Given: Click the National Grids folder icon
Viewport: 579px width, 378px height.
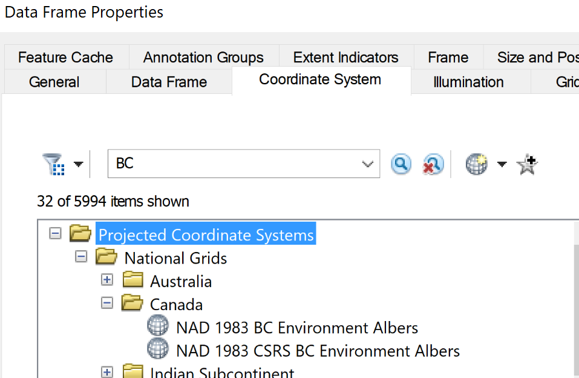Looking at the screenshot, I should pyautogui.click(x=106, y=257).
